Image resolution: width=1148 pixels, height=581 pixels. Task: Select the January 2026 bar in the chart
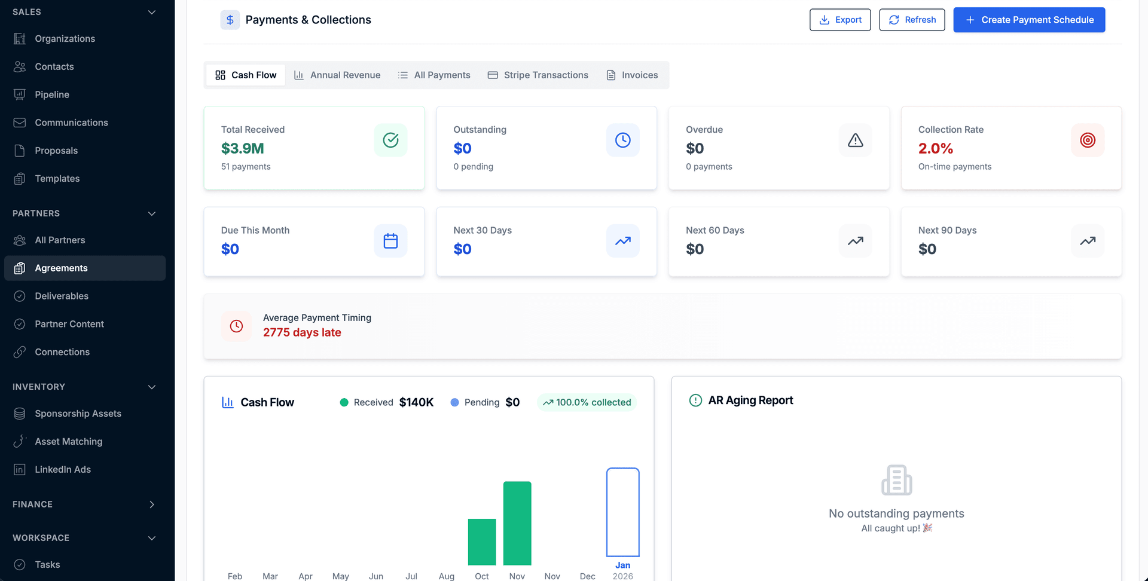[x=622, y=512]
